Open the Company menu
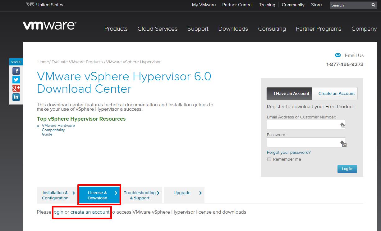The height and width of the screenshot is (231, 381). [x=364, y=29]
